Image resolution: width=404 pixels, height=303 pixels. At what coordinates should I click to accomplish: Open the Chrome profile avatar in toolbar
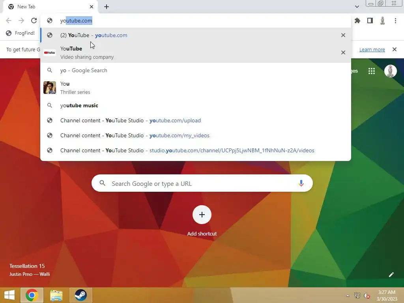pos(383,21)
